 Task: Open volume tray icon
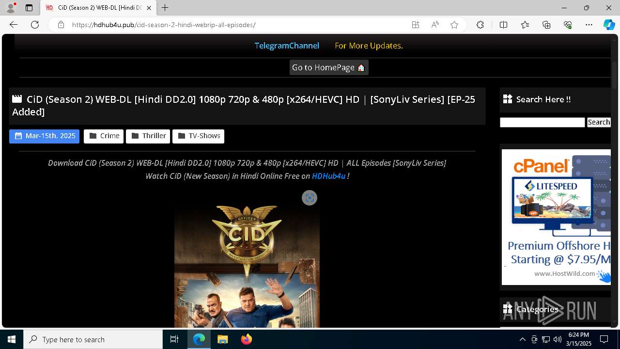558,339
